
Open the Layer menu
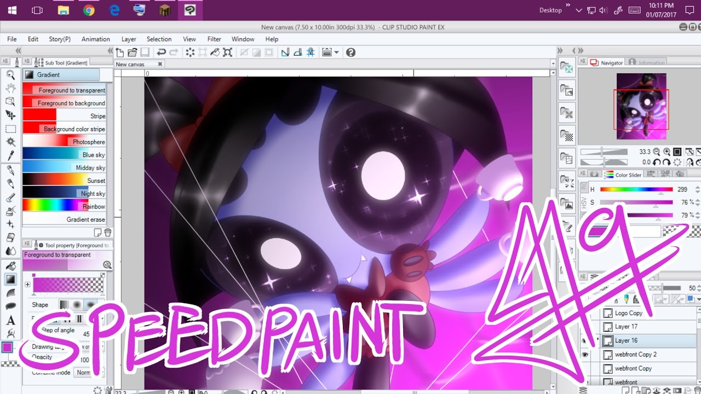point(129,39)
